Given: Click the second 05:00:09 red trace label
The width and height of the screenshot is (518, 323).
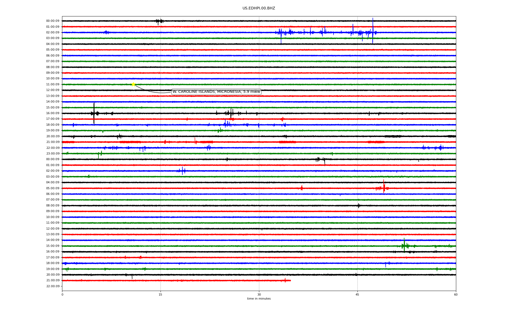Looking at the screenshot, I should [x=53, y=188].
